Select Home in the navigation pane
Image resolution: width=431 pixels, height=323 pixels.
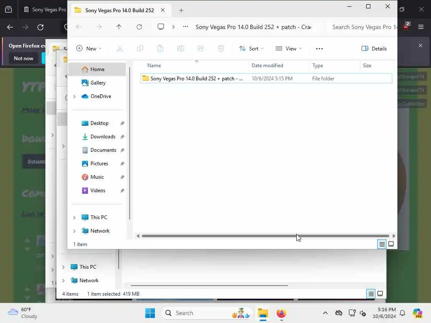click(x=97, y=69)
